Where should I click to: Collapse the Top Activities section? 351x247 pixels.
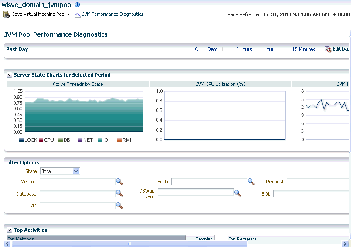[10, 230]
